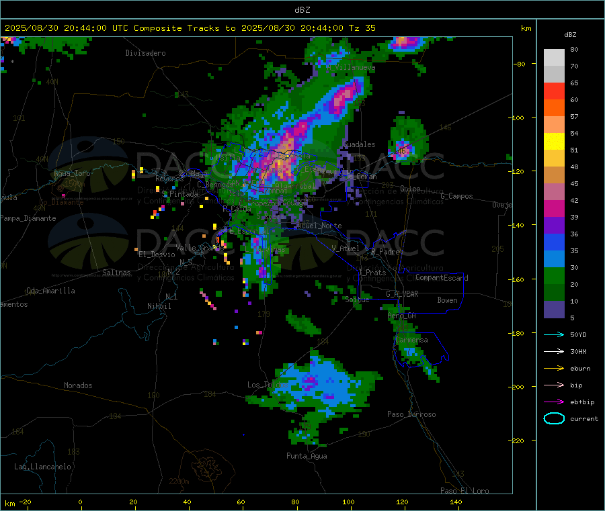
Task: Select the yellow 51-54 dBZ color band
Action: [554, 142]
